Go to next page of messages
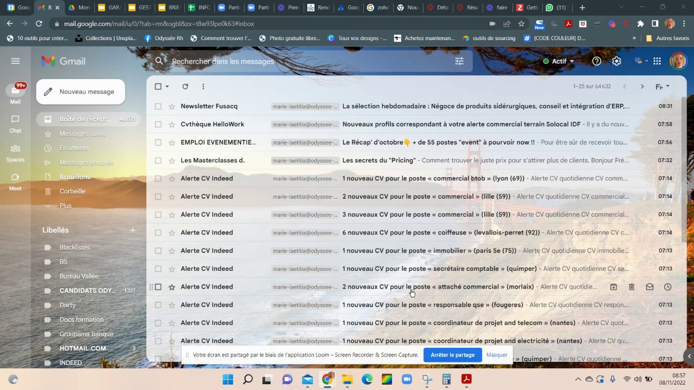The height and width of the screenshot is (390, 694). click(642, 87)
